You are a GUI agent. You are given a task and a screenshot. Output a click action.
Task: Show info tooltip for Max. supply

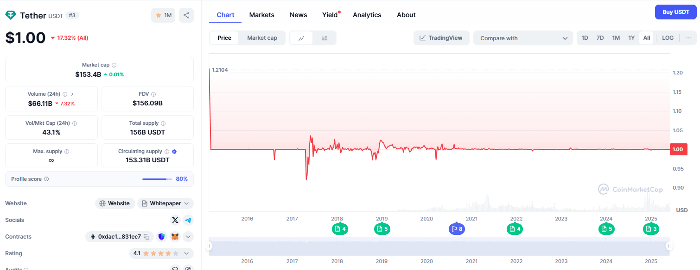(x=67, y=152)
